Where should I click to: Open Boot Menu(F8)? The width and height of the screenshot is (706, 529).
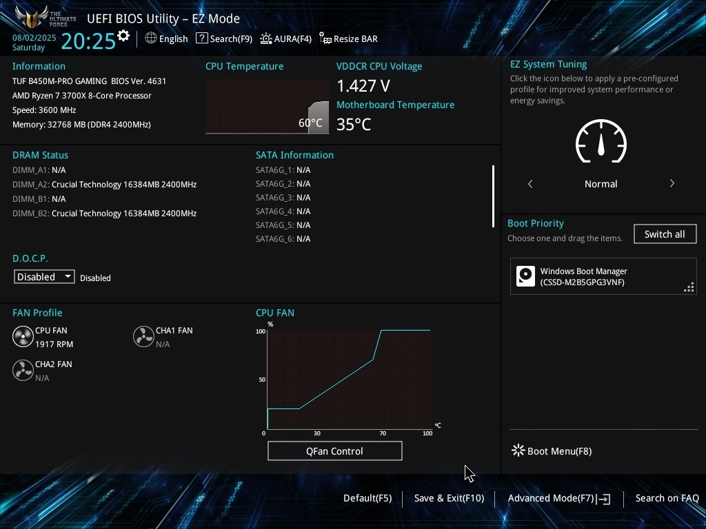click(x=552, y=450)
